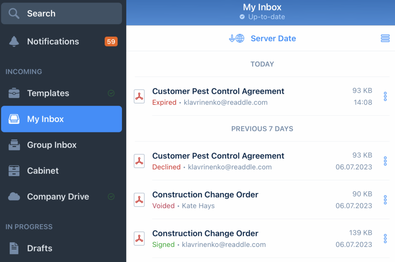This screenshot has height=262, width=395.
Task: Change sorting via Server Date
Action: [x=273, y=38]
